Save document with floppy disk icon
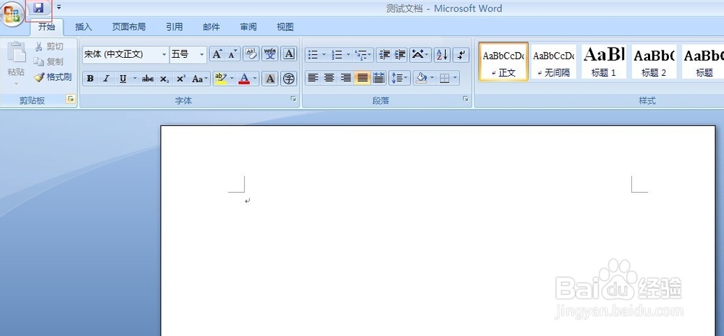The height and width of the screenshot is (336, 724). (x=39, y=8)
